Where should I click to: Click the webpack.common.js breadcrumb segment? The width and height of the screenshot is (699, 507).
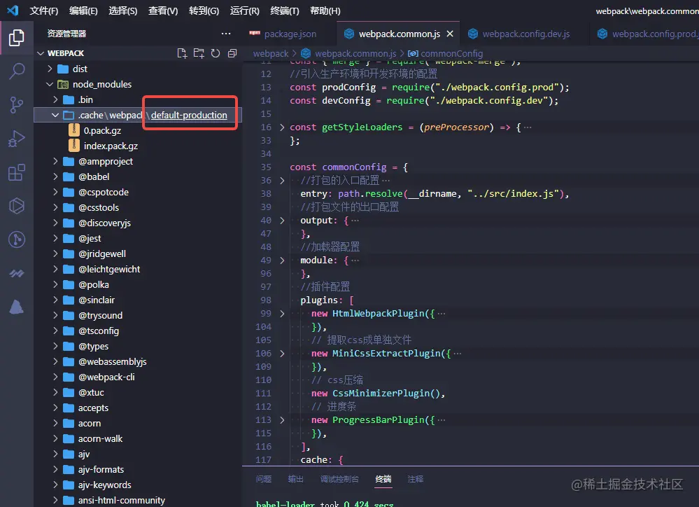pyautogui.click(x=349, y=53)
